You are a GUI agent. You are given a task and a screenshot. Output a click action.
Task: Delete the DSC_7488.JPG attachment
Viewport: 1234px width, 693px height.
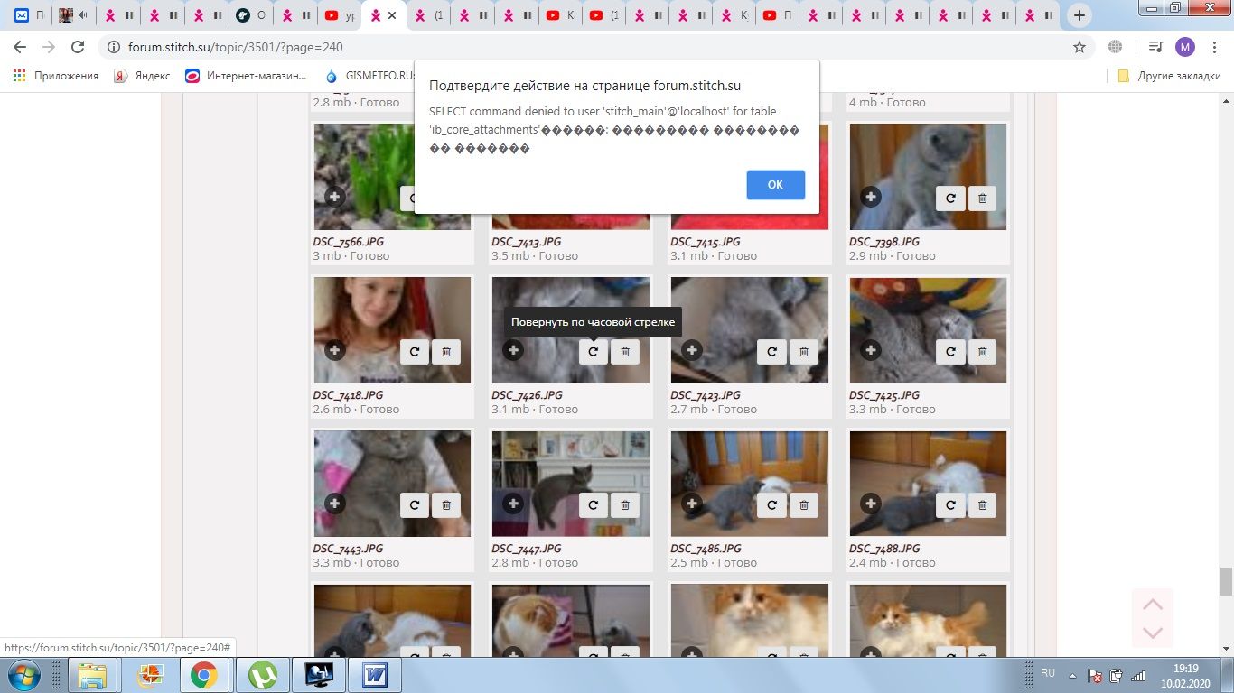coord(982,505)
